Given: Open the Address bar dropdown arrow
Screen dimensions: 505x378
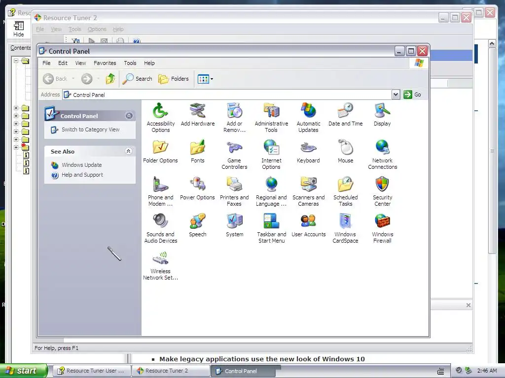Looking at the screenshot, I should 396,94.
